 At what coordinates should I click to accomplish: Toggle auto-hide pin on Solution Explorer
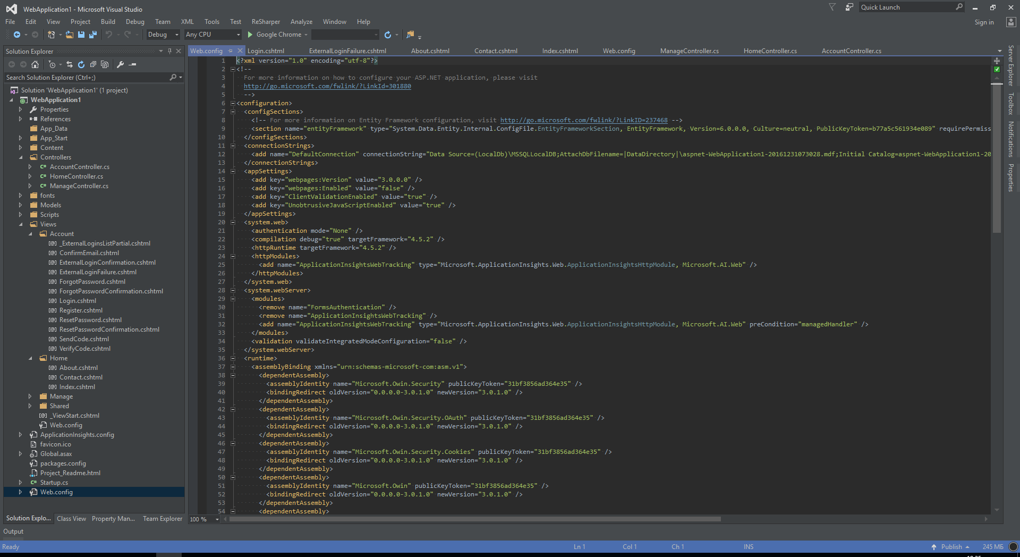(x=169, y=51)
